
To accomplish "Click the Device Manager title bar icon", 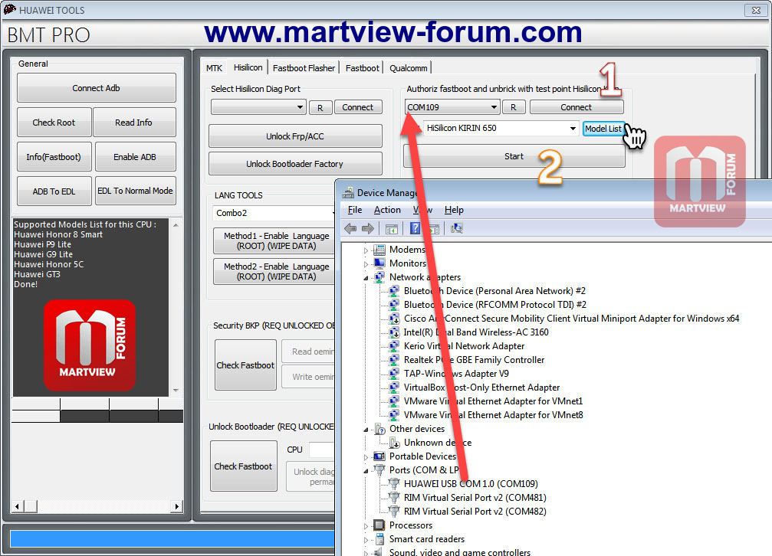I will pyautogui.click(x=348, y=192).
